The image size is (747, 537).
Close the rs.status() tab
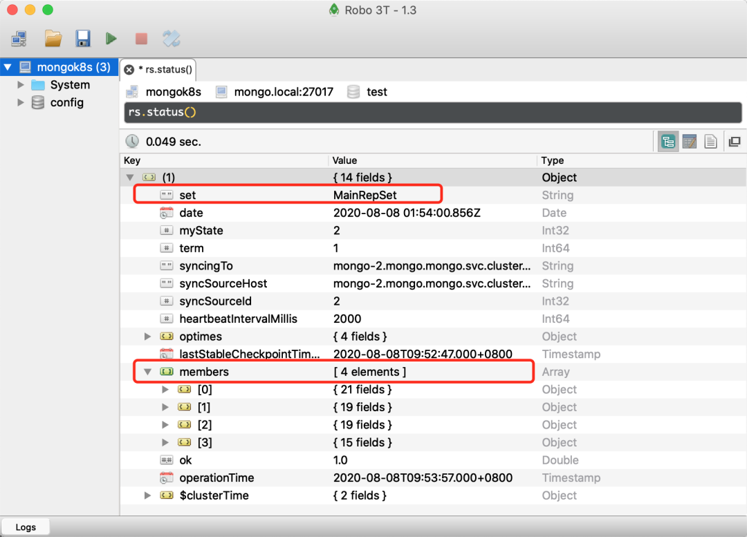[129, 70]
